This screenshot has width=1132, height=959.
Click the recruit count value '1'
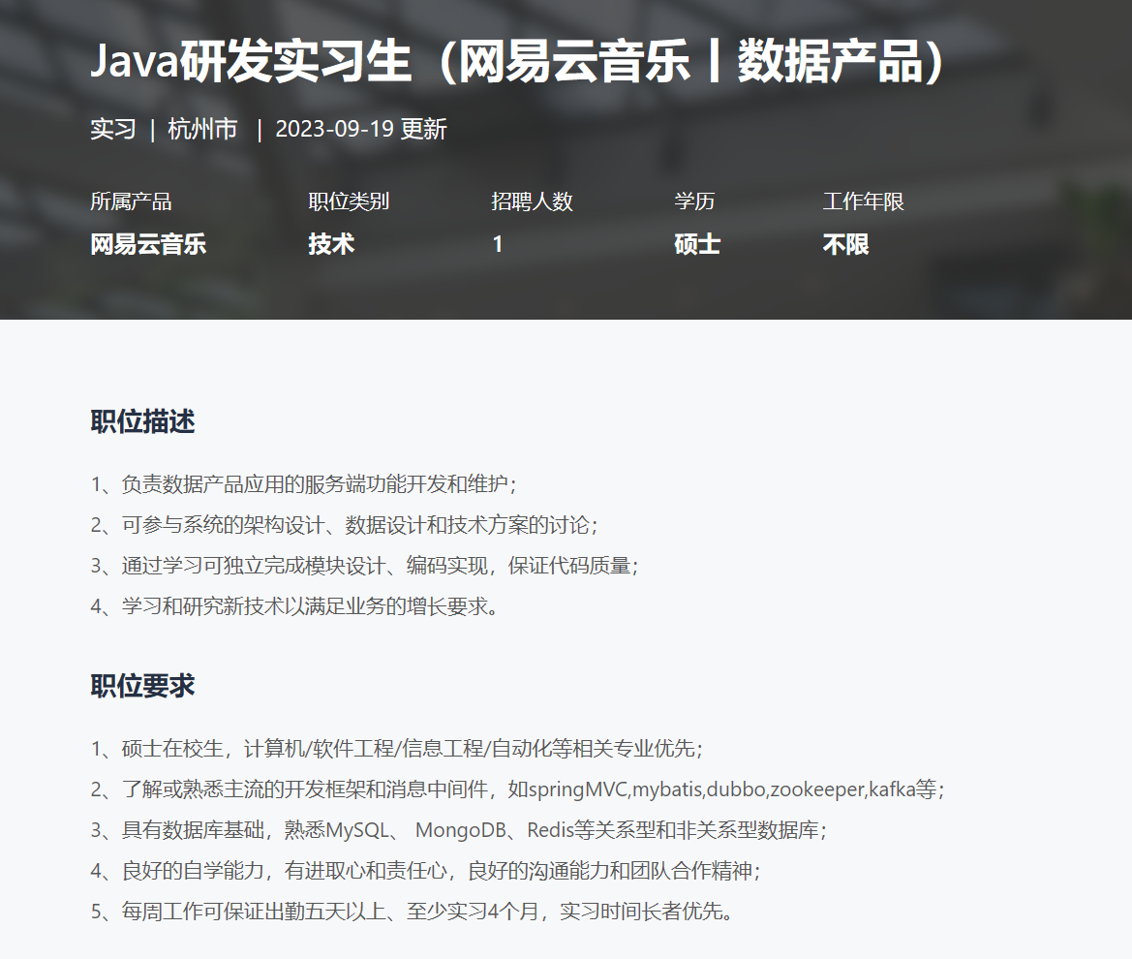click(x=498, y=244)
